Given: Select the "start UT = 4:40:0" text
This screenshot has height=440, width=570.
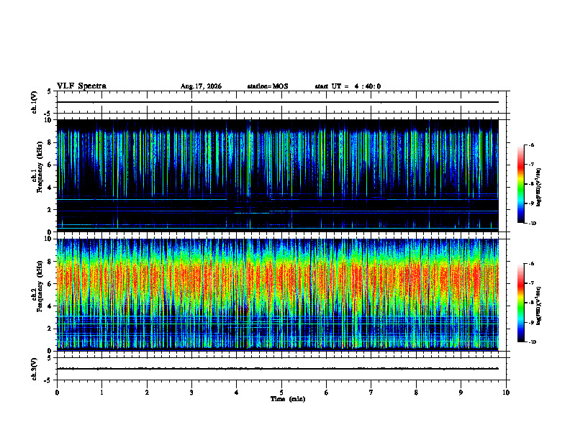Looking at the screenshot, I should pyautogui.click(x=348, y=86).
